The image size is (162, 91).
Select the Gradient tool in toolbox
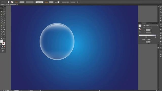(x=4, y=30)
